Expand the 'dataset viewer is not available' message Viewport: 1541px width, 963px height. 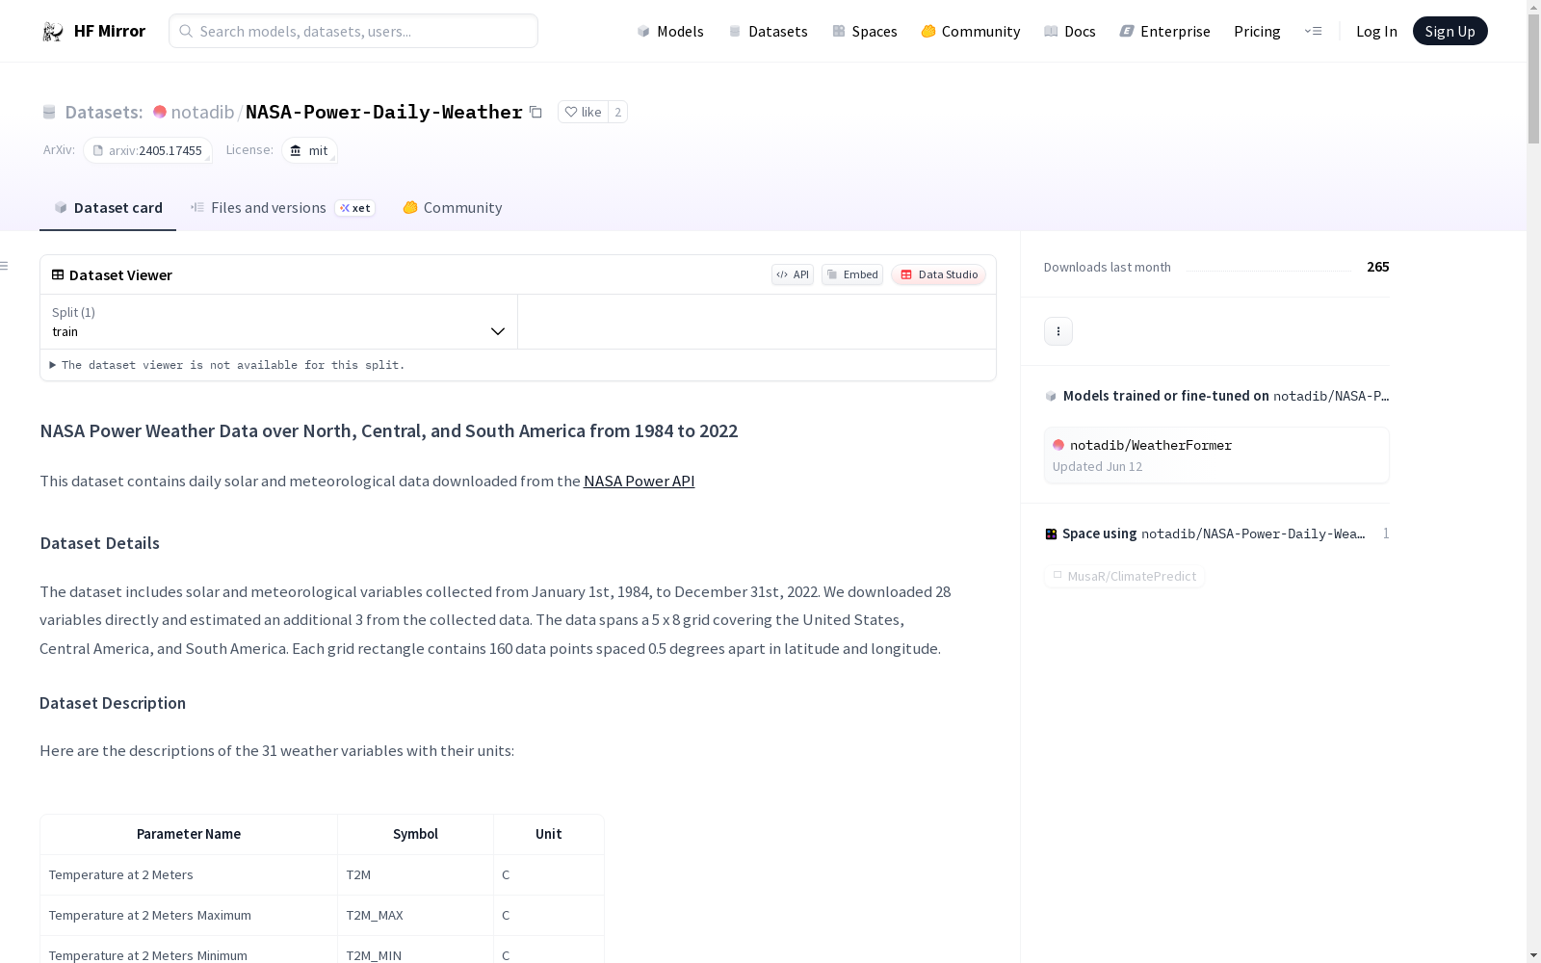click(227, 365)
